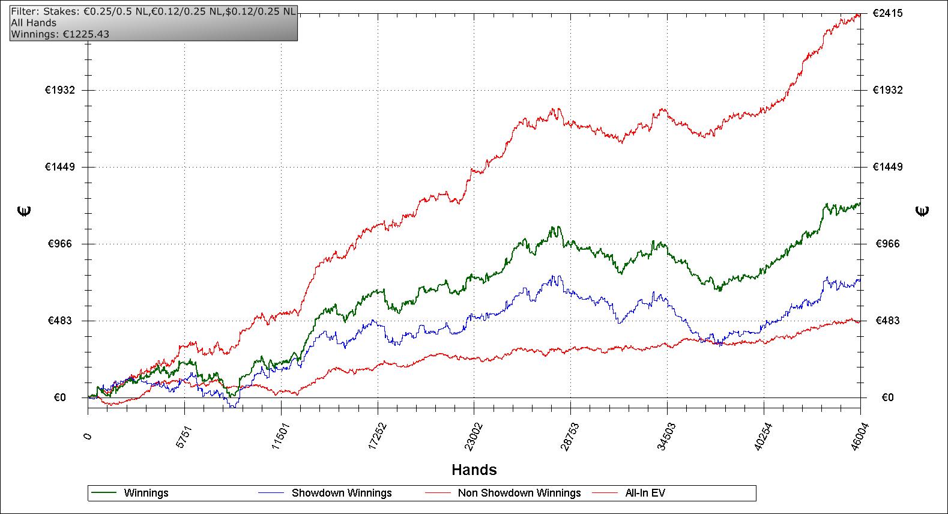Click the red Non Showdown Winnings legend line

point(438,493)
